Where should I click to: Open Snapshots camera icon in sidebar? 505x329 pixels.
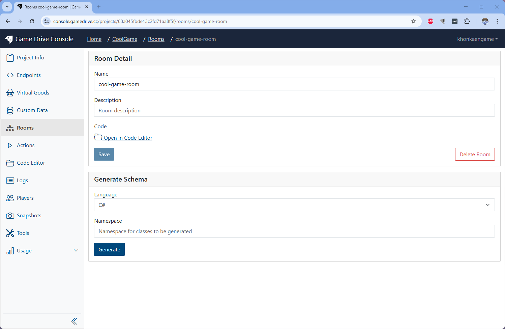coord(10,216)
